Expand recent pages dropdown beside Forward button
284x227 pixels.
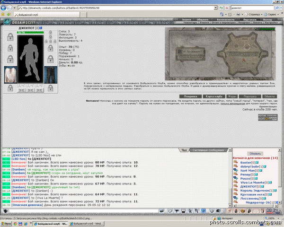click(15, 8)
